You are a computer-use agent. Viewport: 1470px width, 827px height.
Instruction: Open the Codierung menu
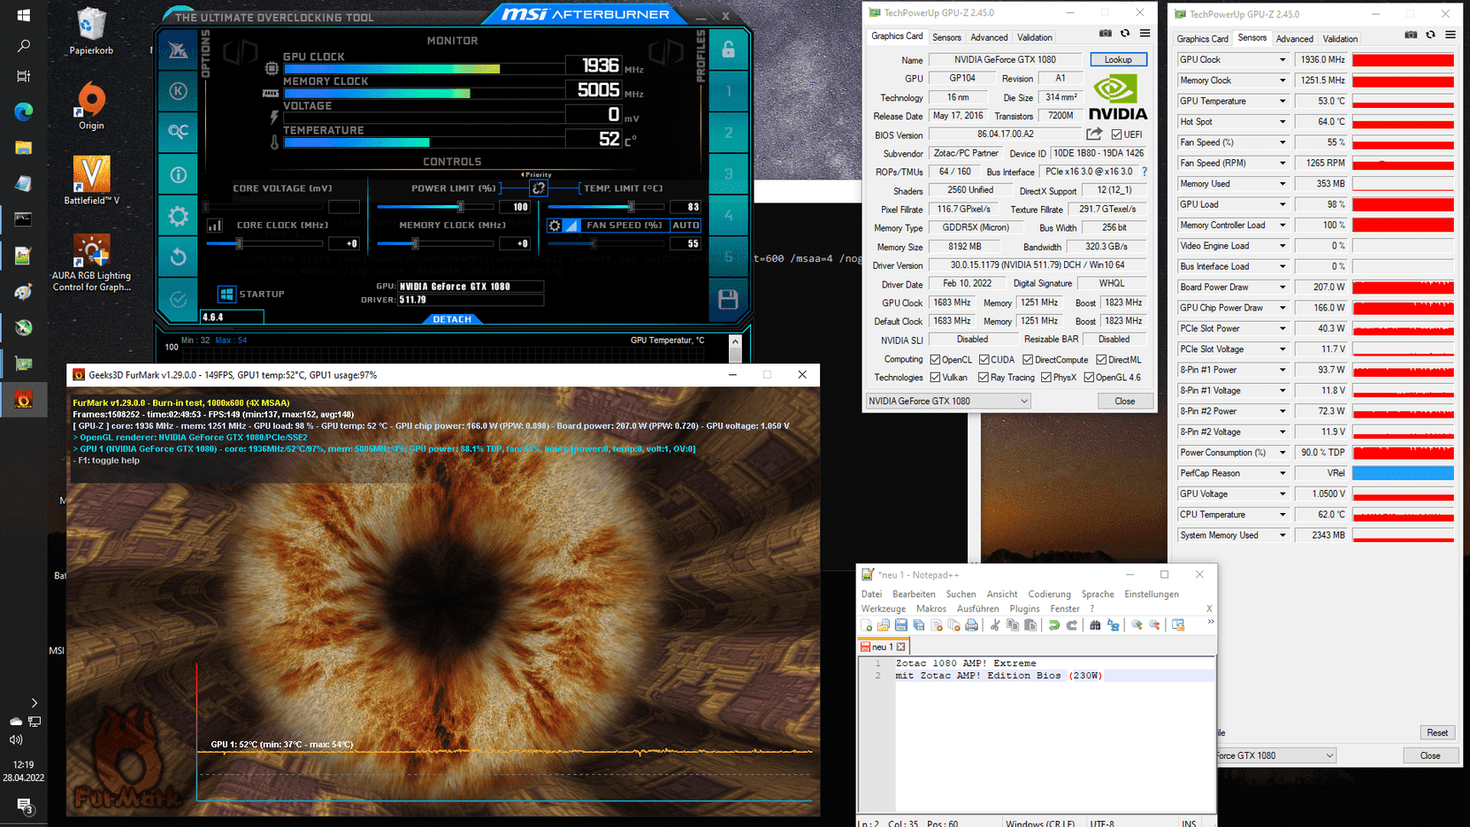1049,594
